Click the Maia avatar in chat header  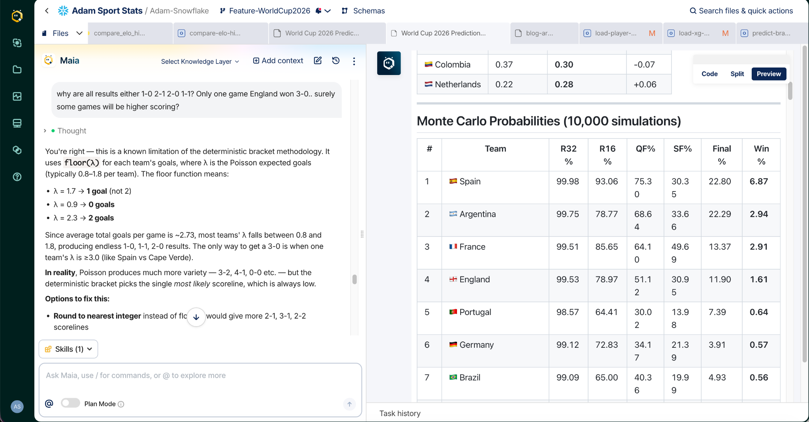point(49,60)
